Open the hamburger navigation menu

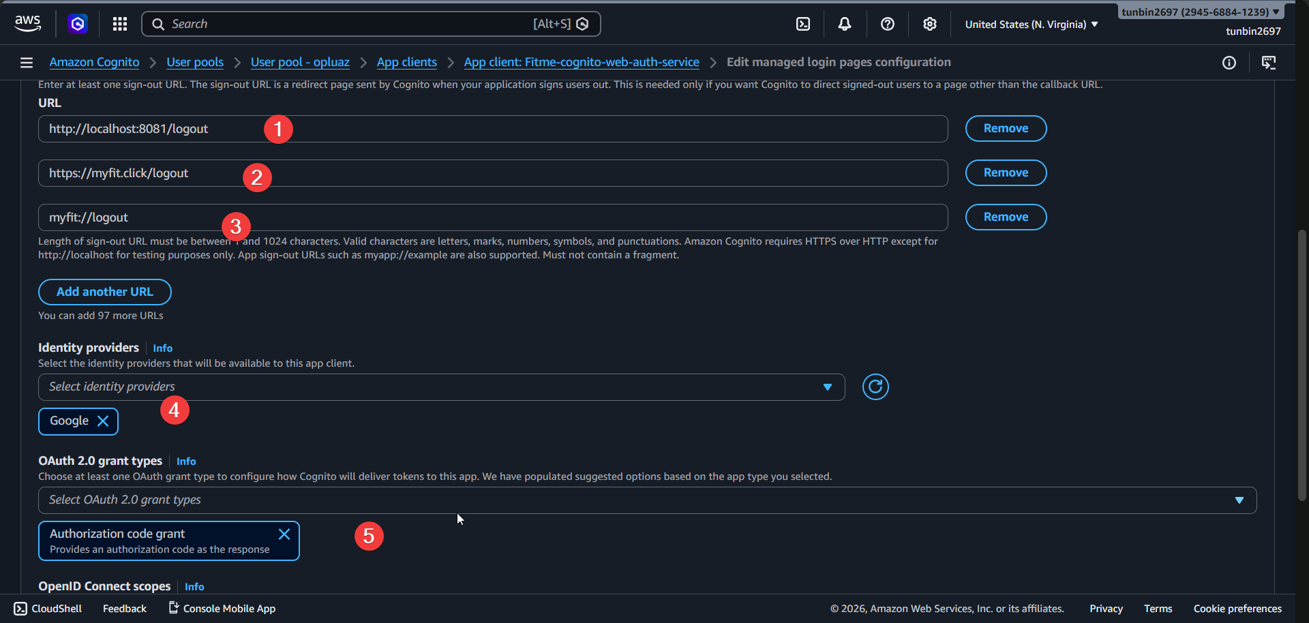pos(26,62)
